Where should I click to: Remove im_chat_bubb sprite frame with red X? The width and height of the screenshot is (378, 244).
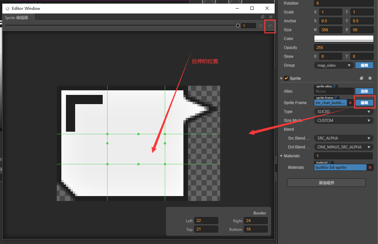click(x=350, y=102)
